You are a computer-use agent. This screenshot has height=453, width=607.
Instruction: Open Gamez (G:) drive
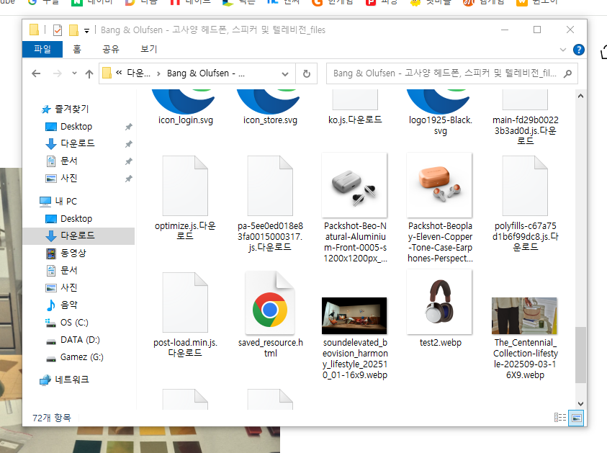click(81, 357)
